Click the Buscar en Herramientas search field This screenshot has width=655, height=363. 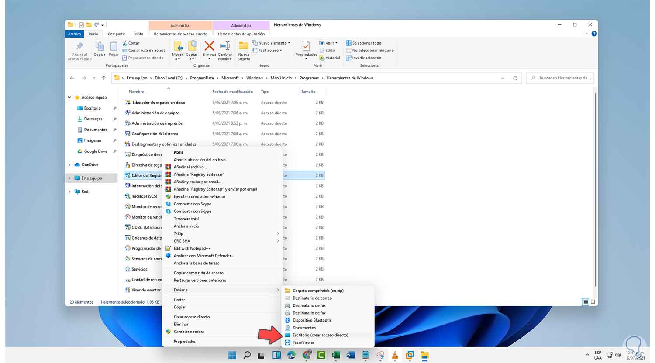pyautogui.click(x=565, y=78)
